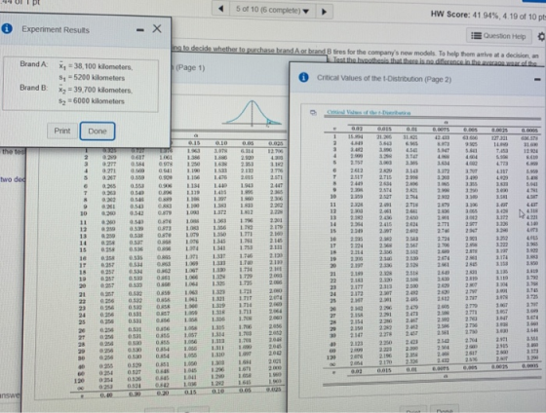Click the info icon in Experiment Results
Screen dimensions: 546x413
(7, 29)
